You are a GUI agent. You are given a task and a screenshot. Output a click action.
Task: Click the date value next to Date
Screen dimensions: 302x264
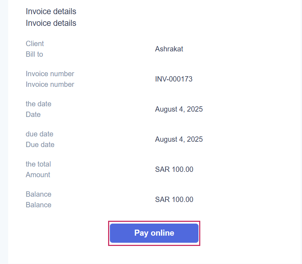pos(179,109)
